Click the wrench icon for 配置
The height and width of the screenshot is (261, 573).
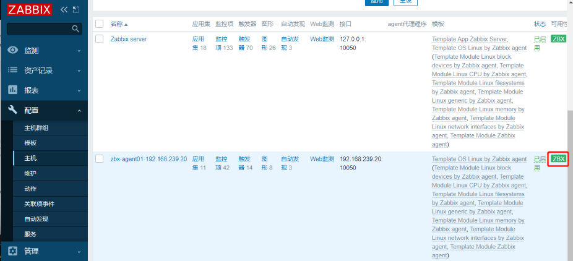click(13, 109)
